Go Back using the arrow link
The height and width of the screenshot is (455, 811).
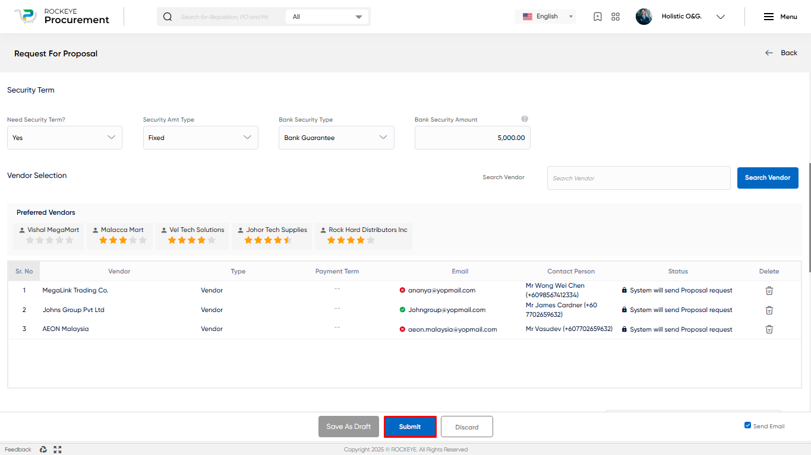(781, 53)
